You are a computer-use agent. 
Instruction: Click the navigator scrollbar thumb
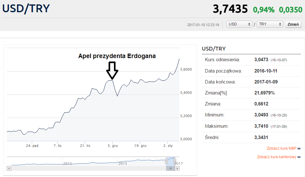point(171,168)
